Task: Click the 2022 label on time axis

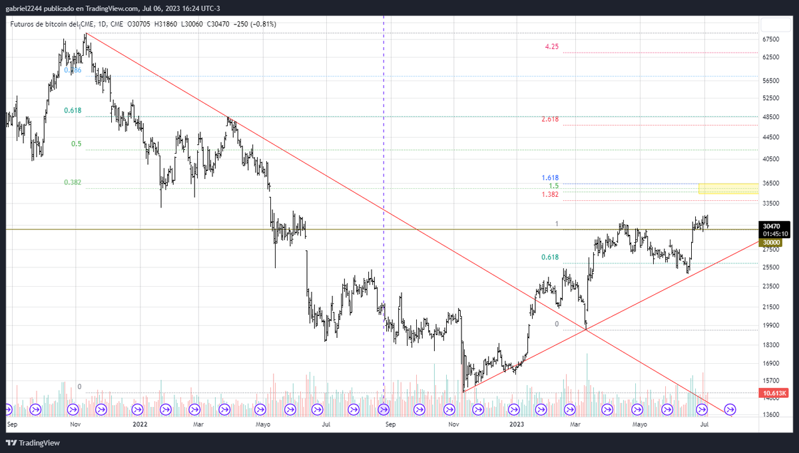Action: pyautogui.click(x=139, y=423)
